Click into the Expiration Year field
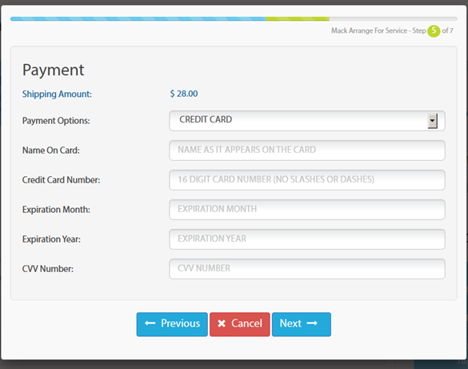 (307, 239)
